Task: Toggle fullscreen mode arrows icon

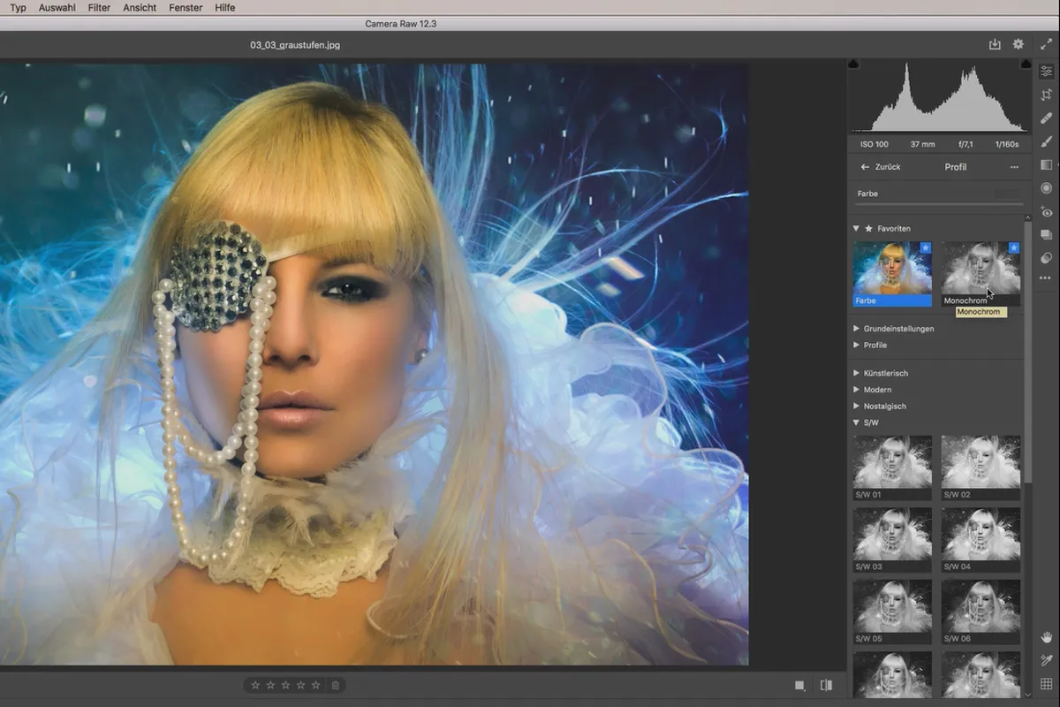Action: click(x=1047, y=44)
